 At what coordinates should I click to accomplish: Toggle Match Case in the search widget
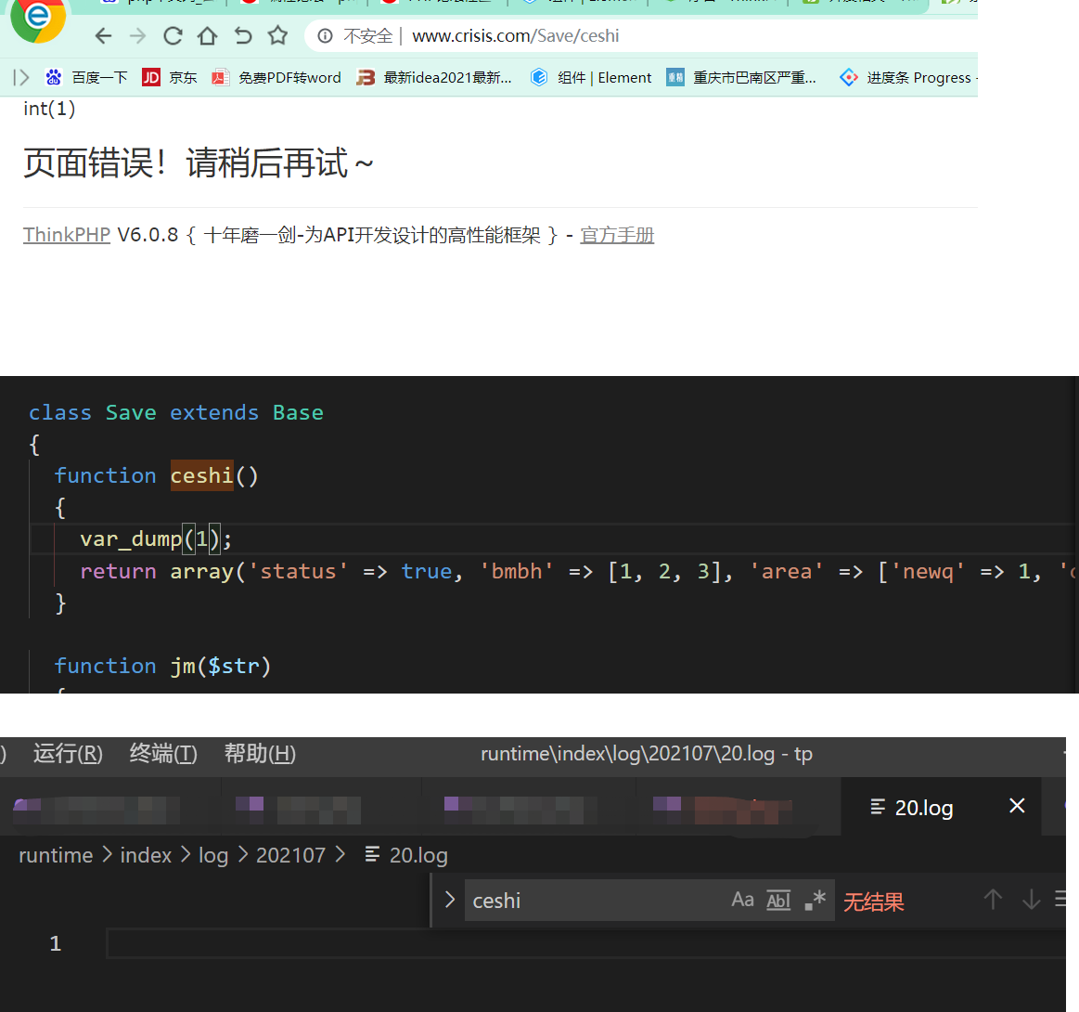click(742, 899)
